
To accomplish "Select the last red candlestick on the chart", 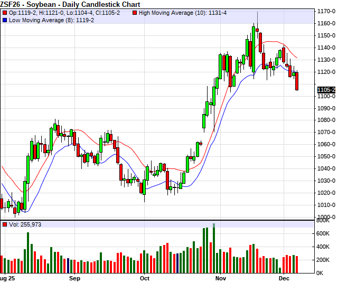I will (297, 81).
